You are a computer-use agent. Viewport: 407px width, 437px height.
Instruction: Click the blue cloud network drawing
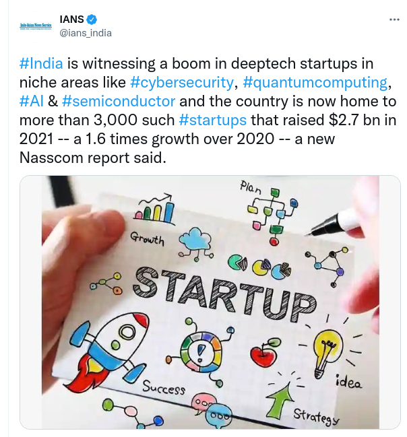point(196,243)
